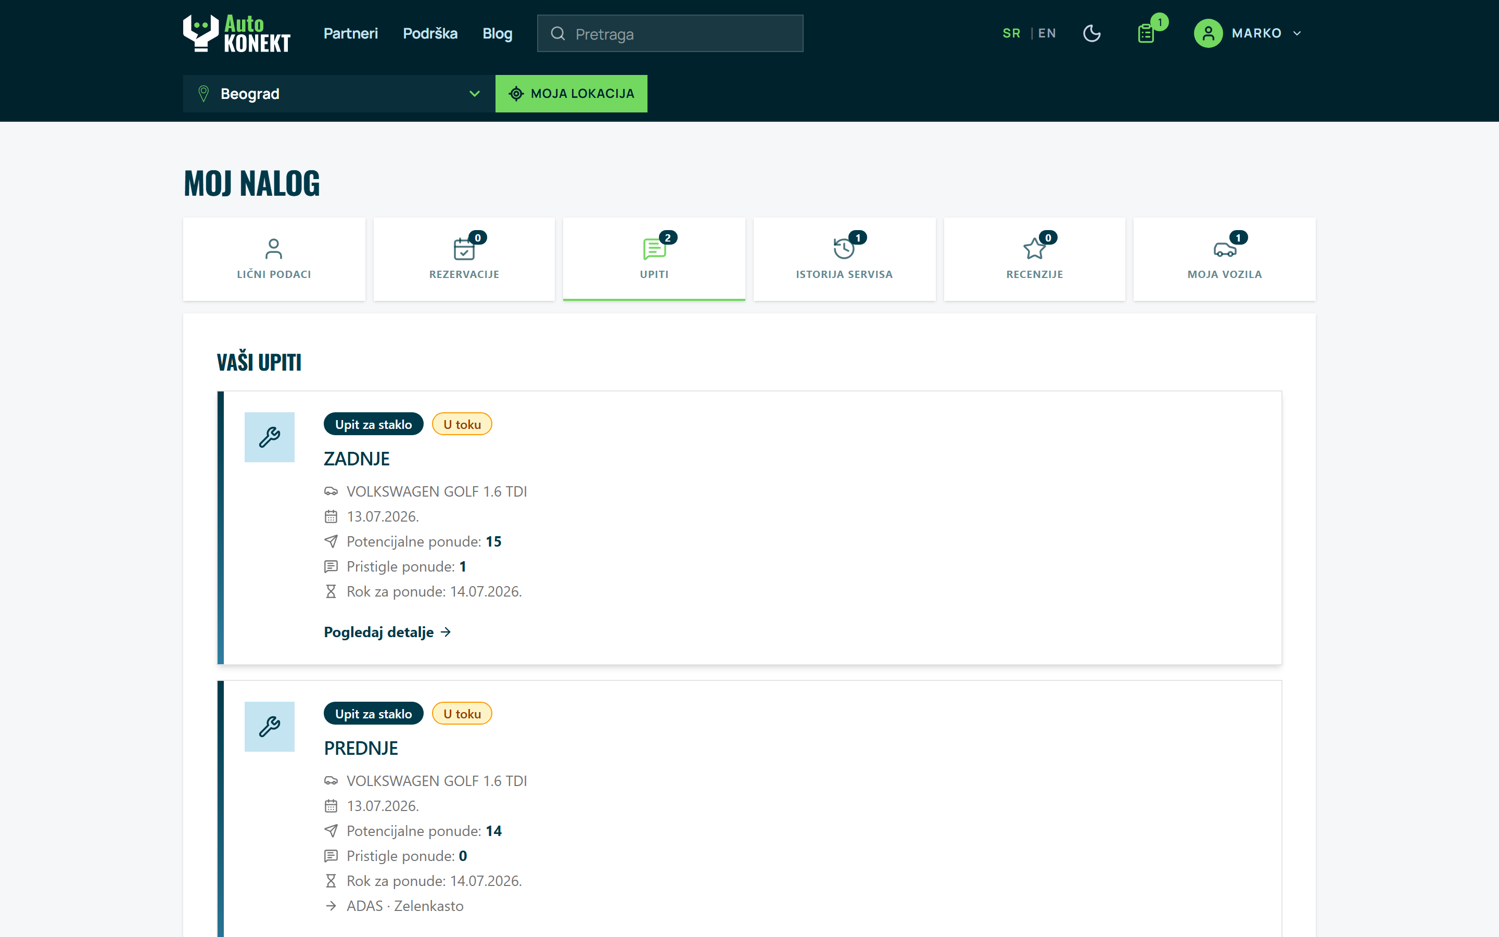The image size is (1499, 937).
Task: Click the location pin icon
Action: coord(203,94)
